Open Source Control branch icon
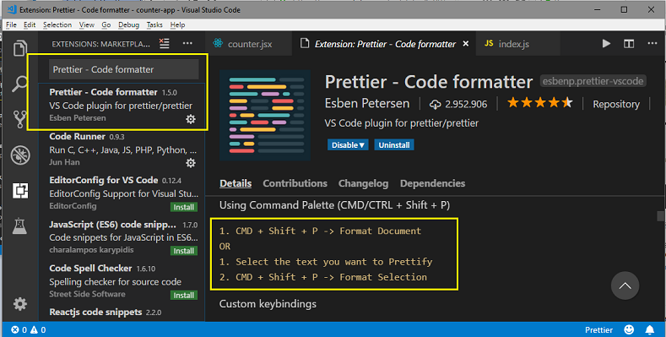Viewport: 666px width, 337px height. tap(20, 119)
